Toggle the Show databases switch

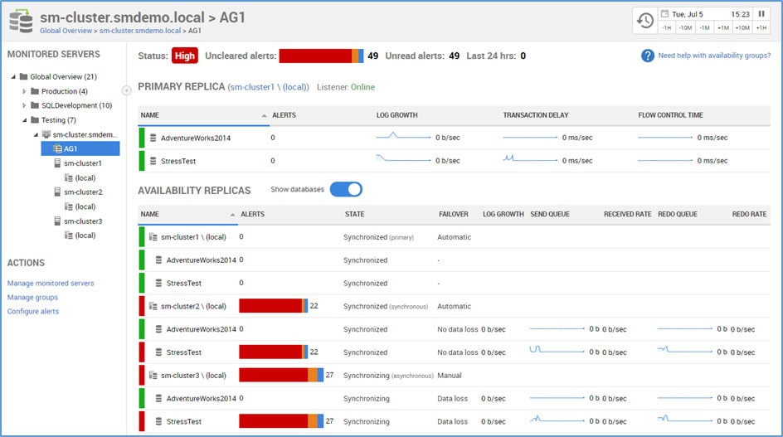(346, 189)
